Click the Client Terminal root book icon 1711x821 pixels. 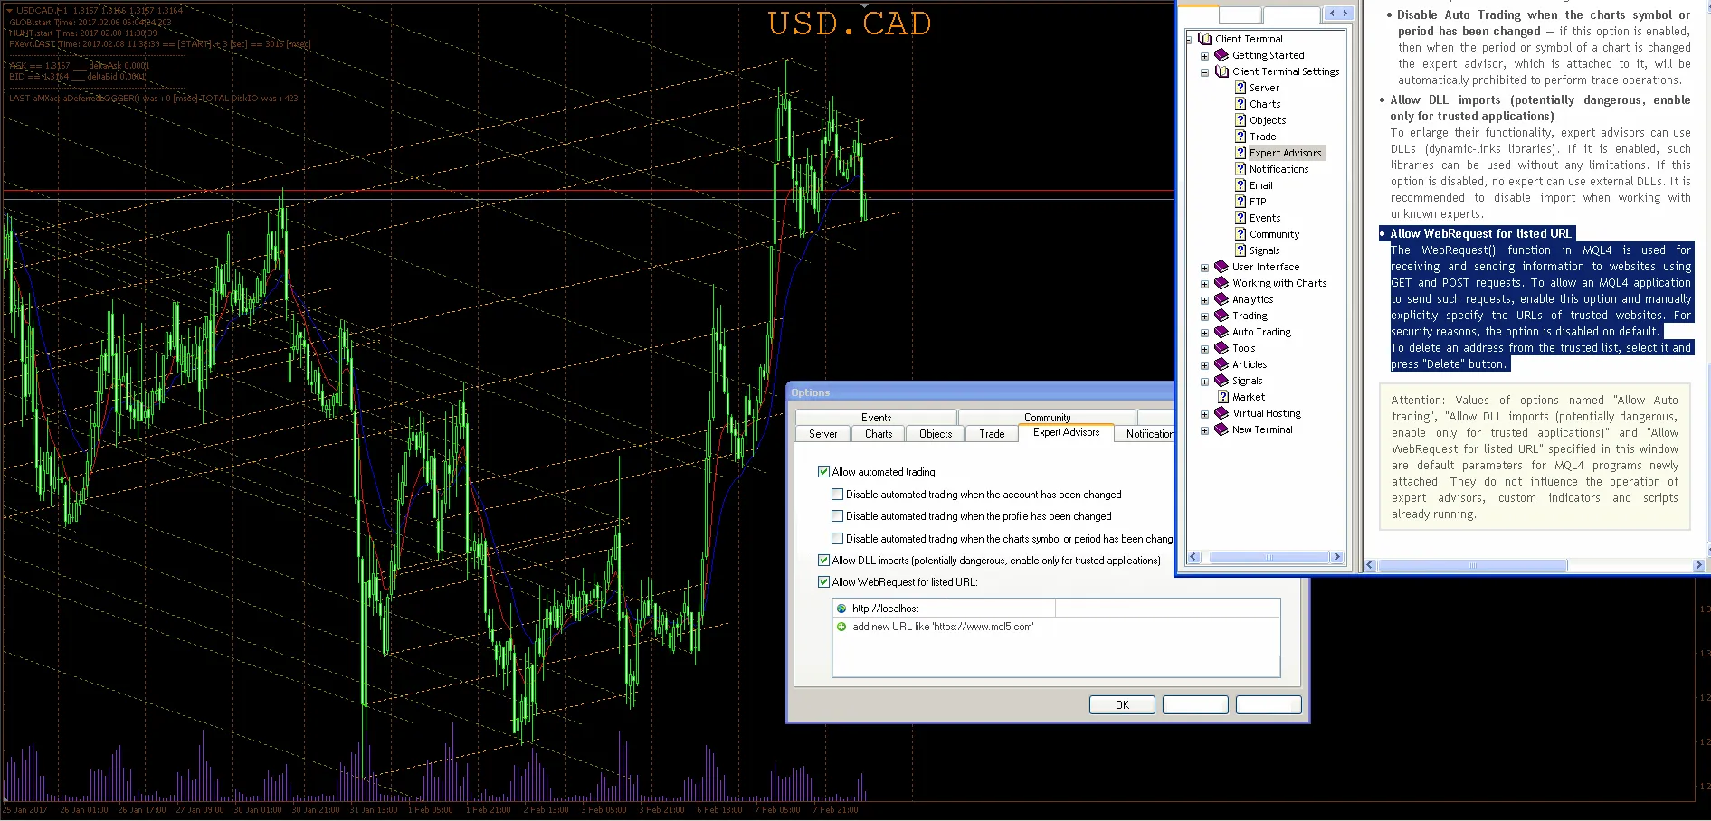coord(1204,39)
